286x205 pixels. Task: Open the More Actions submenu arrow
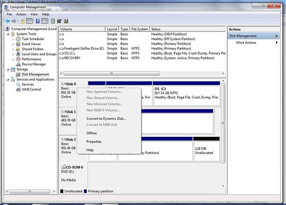pos(277,43)
